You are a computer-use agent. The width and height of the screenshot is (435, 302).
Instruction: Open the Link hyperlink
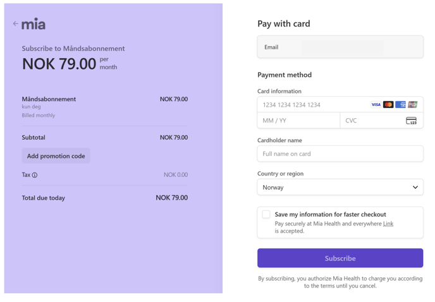click(388, 224)
